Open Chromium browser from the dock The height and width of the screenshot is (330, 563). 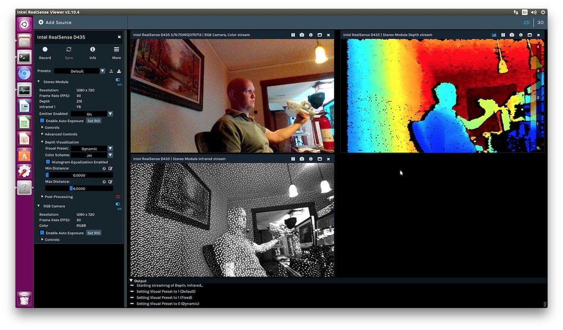[x=24, y=74]
